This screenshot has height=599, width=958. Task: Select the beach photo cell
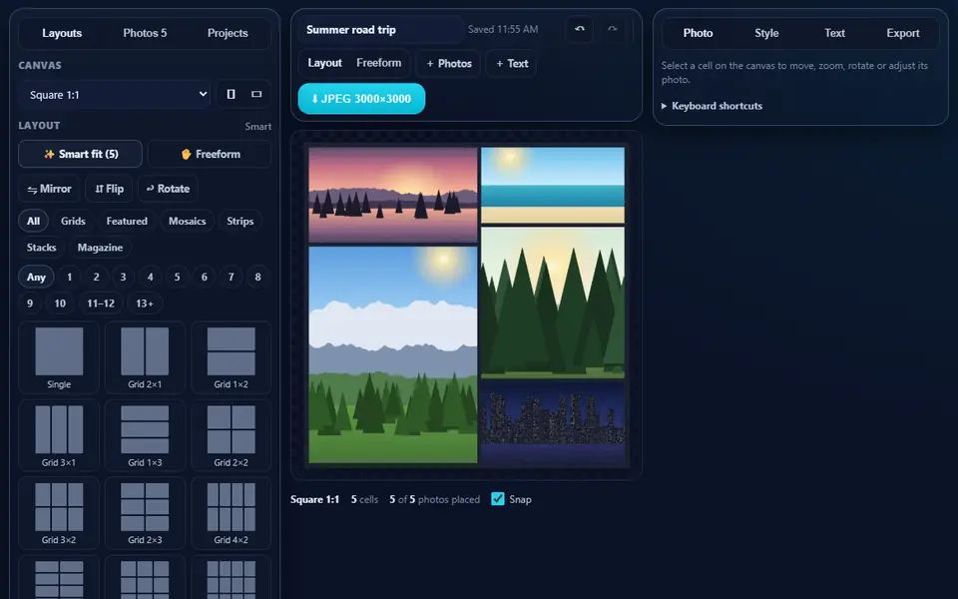click(x=553, y=186)
